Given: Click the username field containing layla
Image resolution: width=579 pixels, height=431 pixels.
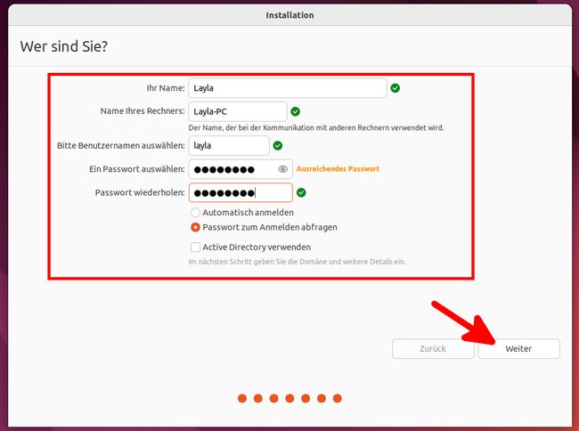Looking at the screenshot, I should tap(229, 146).
